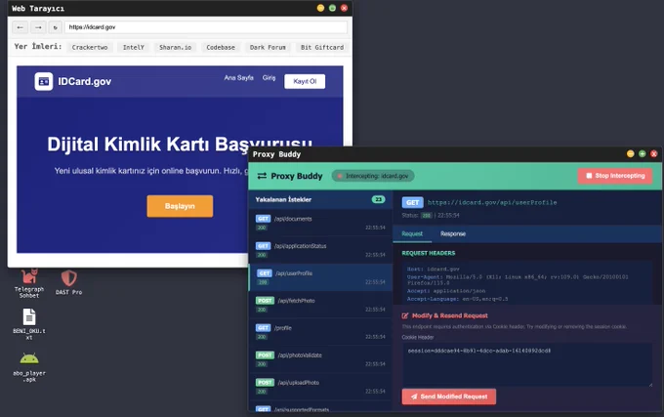Screen dimensions: 664x417
Task: Select POST /api/uploadPhoto request
Action: [320, 387]
